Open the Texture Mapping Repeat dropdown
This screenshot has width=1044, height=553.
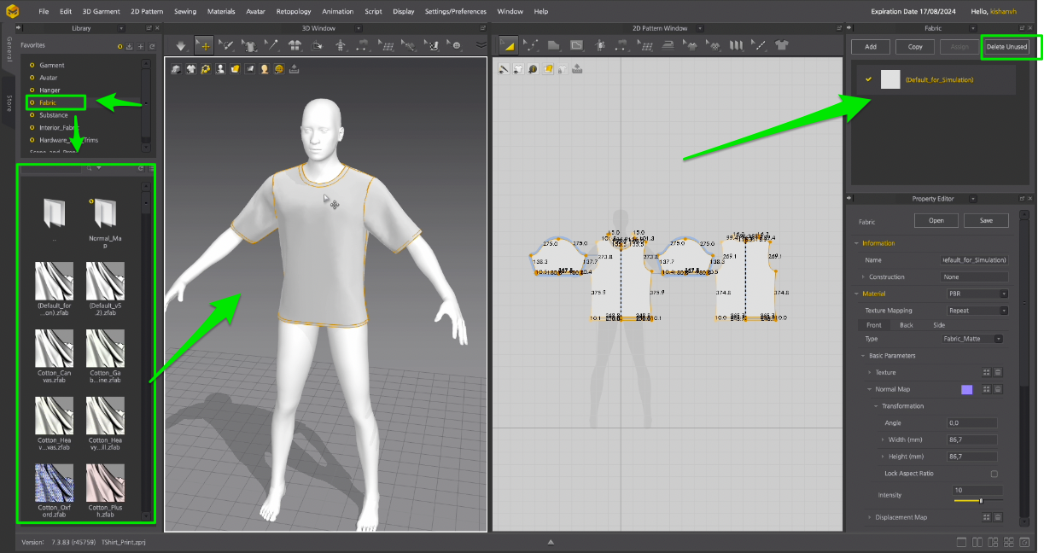pos(978,311)
